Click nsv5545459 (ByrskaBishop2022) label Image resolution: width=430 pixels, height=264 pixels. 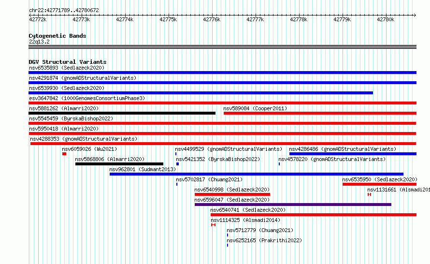point(71,118)
